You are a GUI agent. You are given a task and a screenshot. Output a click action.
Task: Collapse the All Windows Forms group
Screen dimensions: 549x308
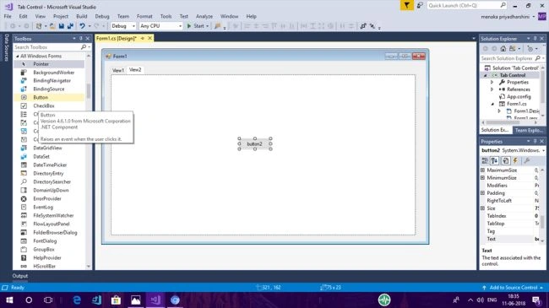click(17, 56)
